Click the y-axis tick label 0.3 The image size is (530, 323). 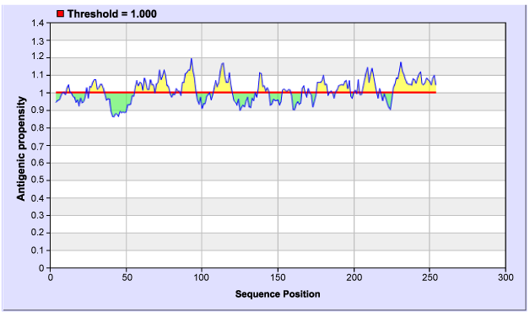(38, 215)
